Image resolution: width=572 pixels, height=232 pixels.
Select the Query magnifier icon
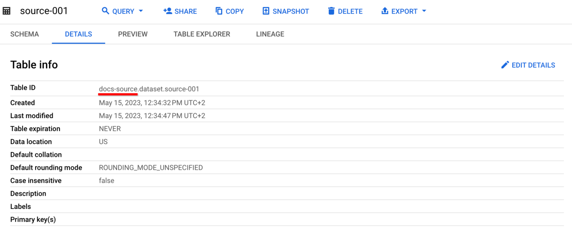pyautogui.click(x=106, y=11)
